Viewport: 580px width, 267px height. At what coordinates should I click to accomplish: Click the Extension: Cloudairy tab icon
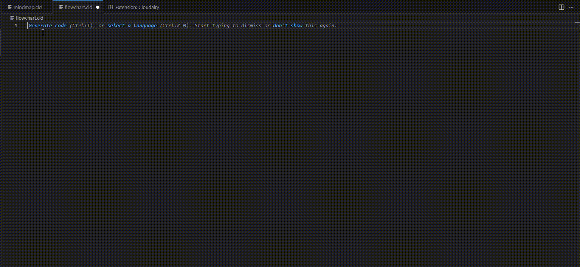[110, 7]
